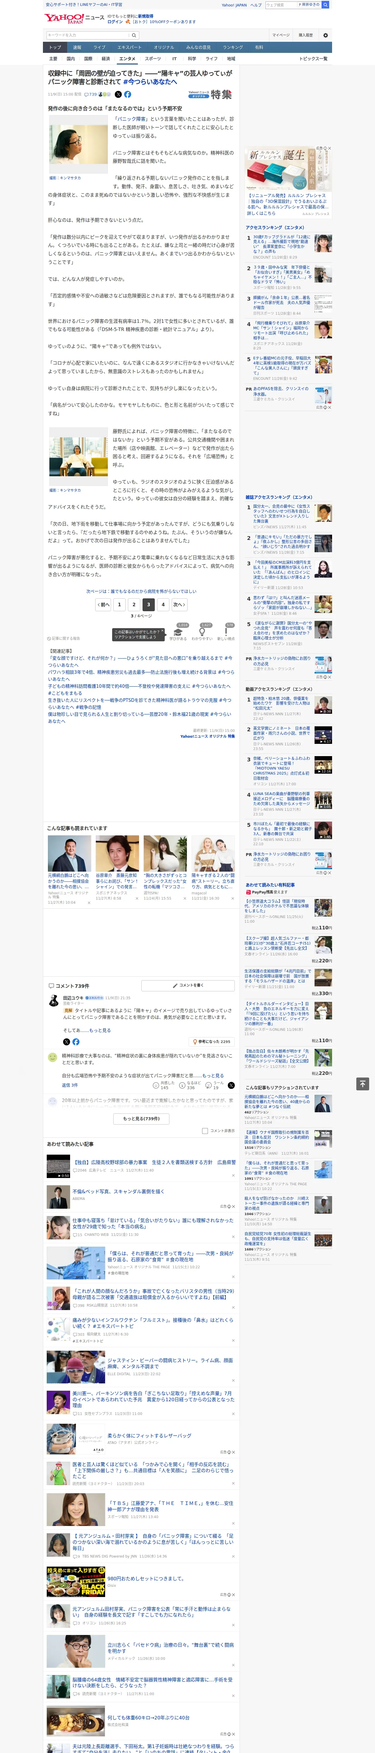Open article ジャスティン・ビーバーの闘病ヒストリー
This screenshot has width=375, height=1753.
[170, 1363]
